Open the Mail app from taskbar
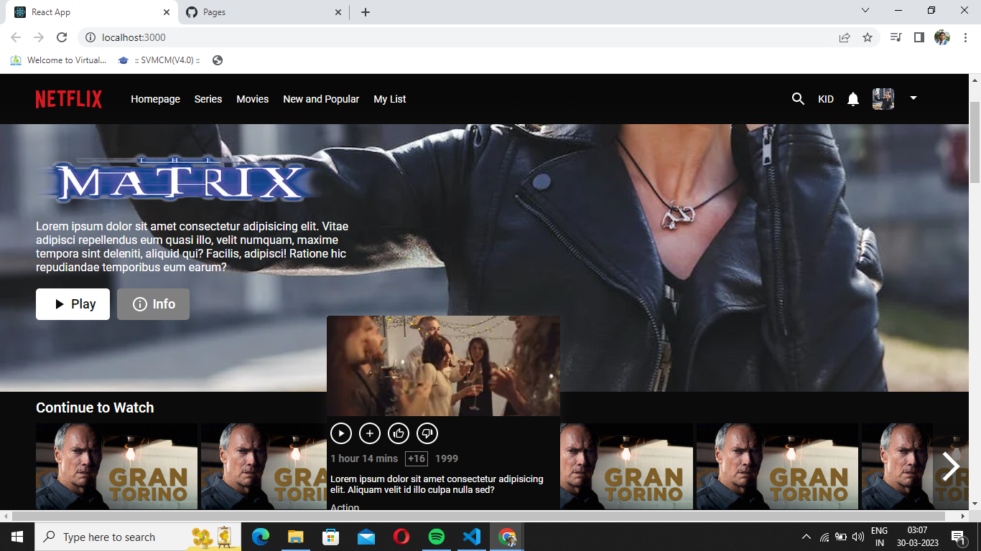Screen dimensions: 981x551 [366, 537]
